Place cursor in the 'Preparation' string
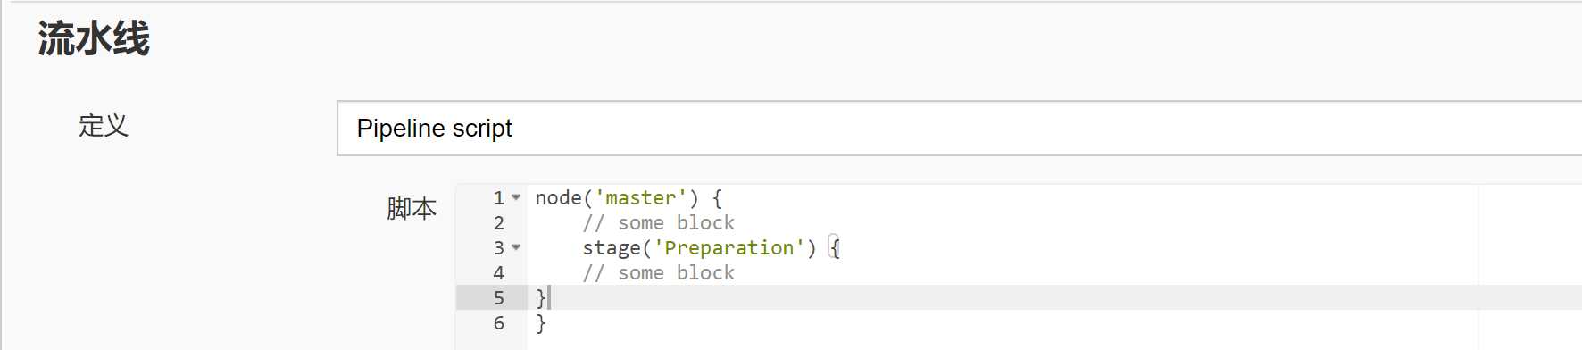This screenshot has height=350, width=1582. (x=729, y=247)
